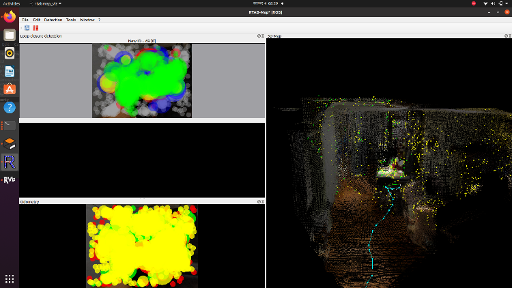Open the Edit menu
Screen dimensions: 512x288
point(36,20)
